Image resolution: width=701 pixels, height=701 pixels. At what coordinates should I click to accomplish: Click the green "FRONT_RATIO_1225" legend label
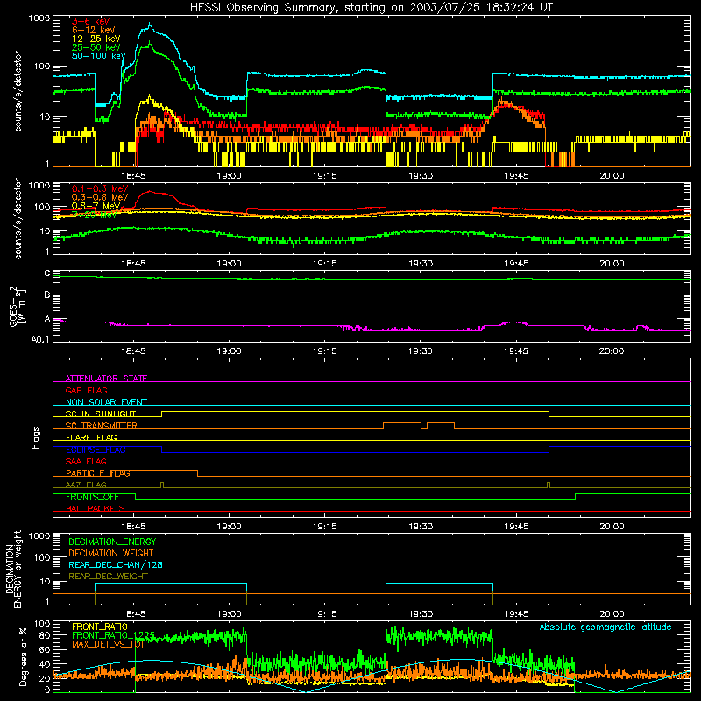pos(113,635)
